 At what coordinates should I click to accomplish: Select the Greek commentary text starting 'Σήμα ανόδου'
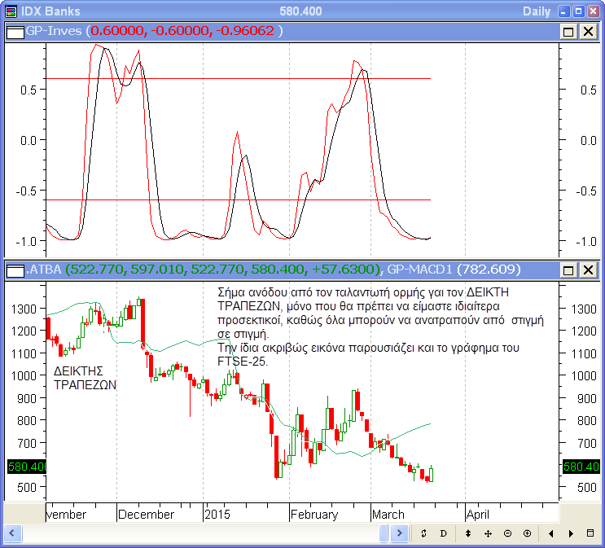pos(380,327)
